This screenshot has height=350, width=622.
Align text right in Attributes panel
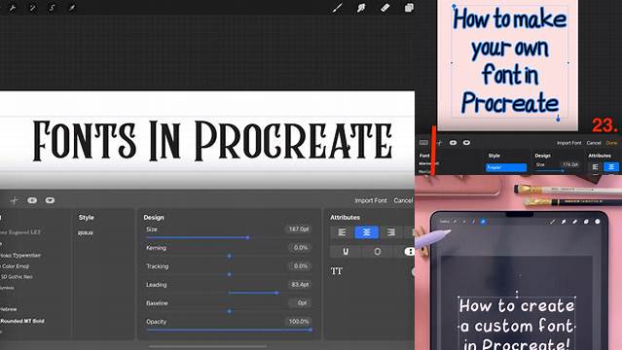[x=390, y=232]
